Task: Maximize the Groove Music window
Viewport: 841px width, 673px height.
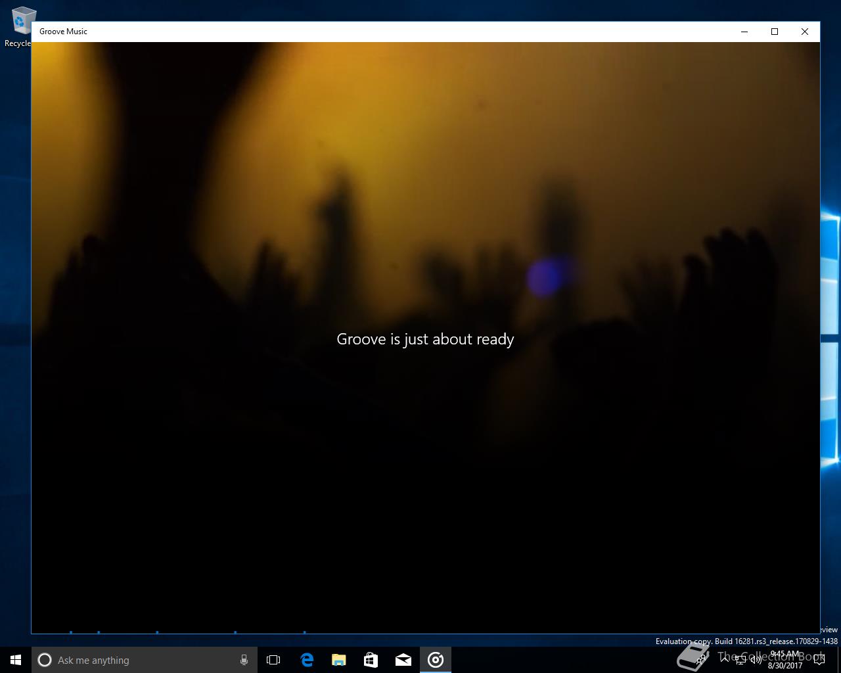Action: coord(775,32)
